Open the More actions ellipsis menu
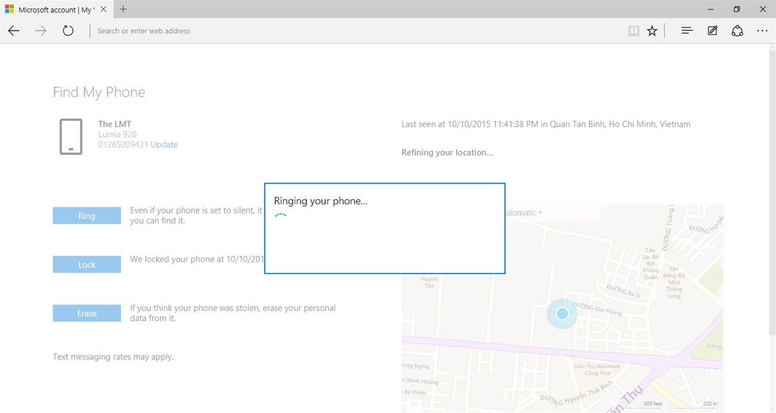This screenshot has width=776, height=413. [x=762, y=30]
